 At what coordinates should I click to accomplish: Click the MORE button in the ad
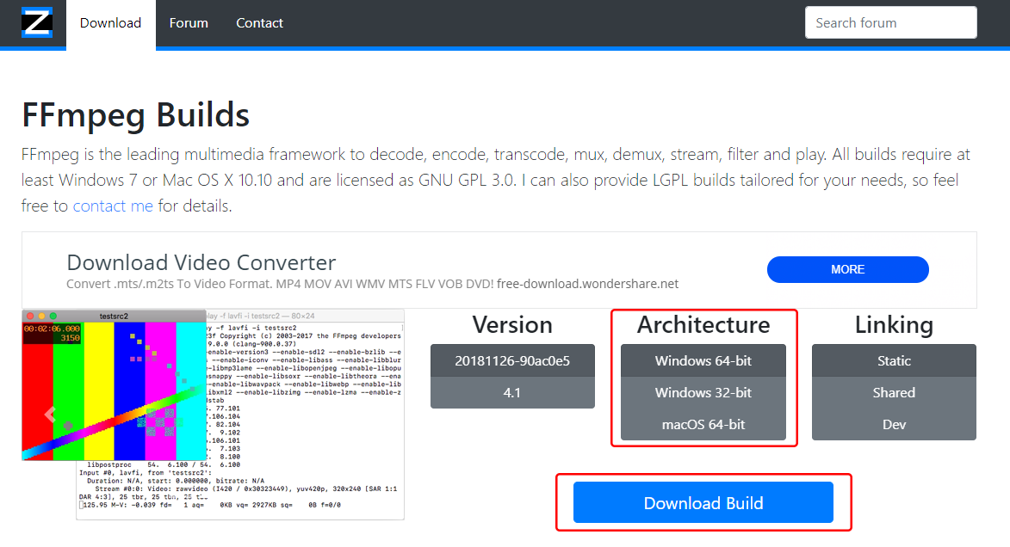click(x=847, y=270)
